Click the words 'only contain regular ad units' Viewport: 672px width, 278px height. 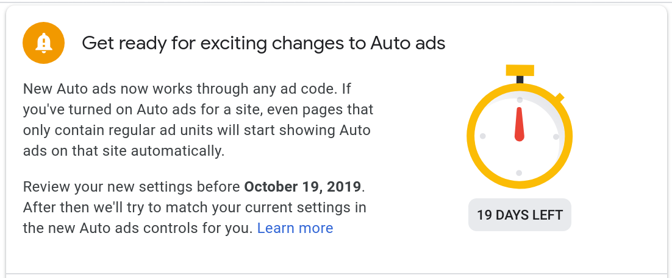[126, 130]
